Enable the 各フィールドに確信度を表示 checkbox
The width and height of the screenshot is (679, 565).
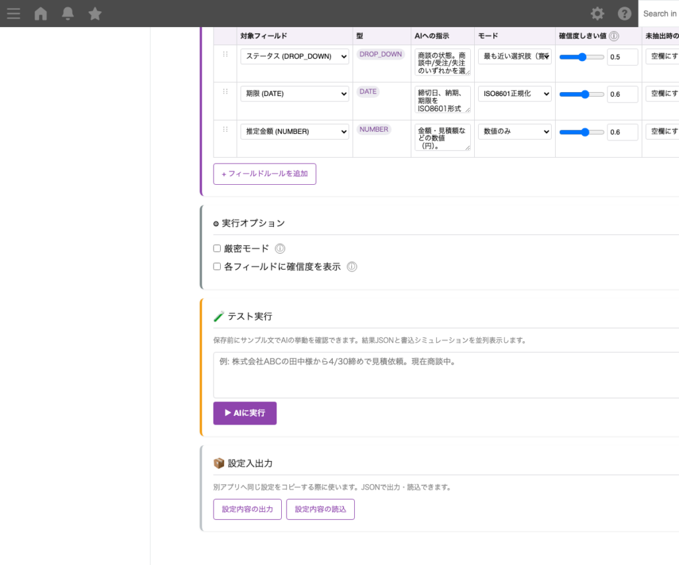click(216, 266)
